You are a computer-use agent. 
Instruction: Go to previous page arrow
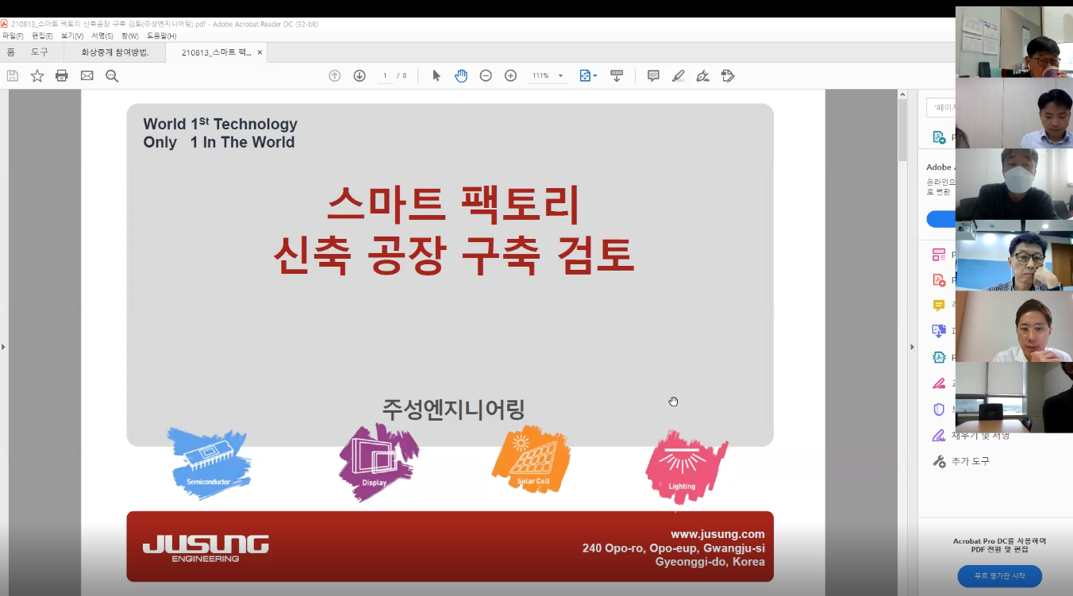(335, 75)
